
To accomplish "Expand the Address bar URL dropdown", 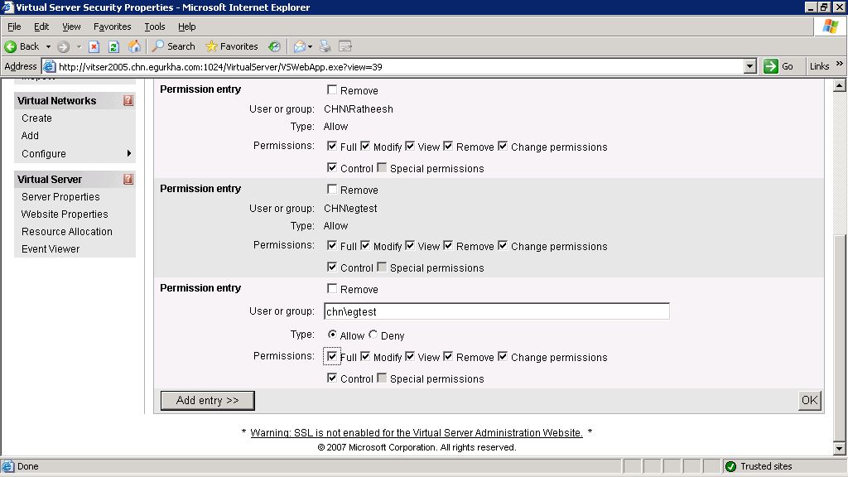I will coord(749,66).
